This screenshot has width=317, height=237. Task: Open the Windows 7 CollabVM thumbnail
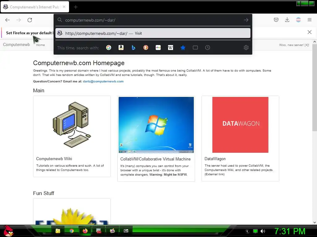click(x=156, y=125)
